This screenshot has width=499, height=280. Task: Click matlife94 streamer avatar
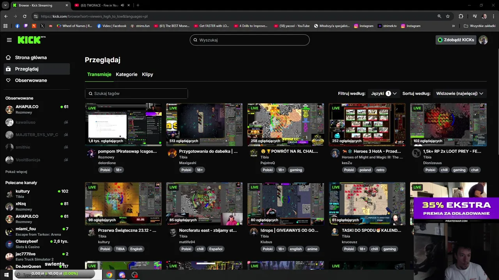tap(172, 232)
